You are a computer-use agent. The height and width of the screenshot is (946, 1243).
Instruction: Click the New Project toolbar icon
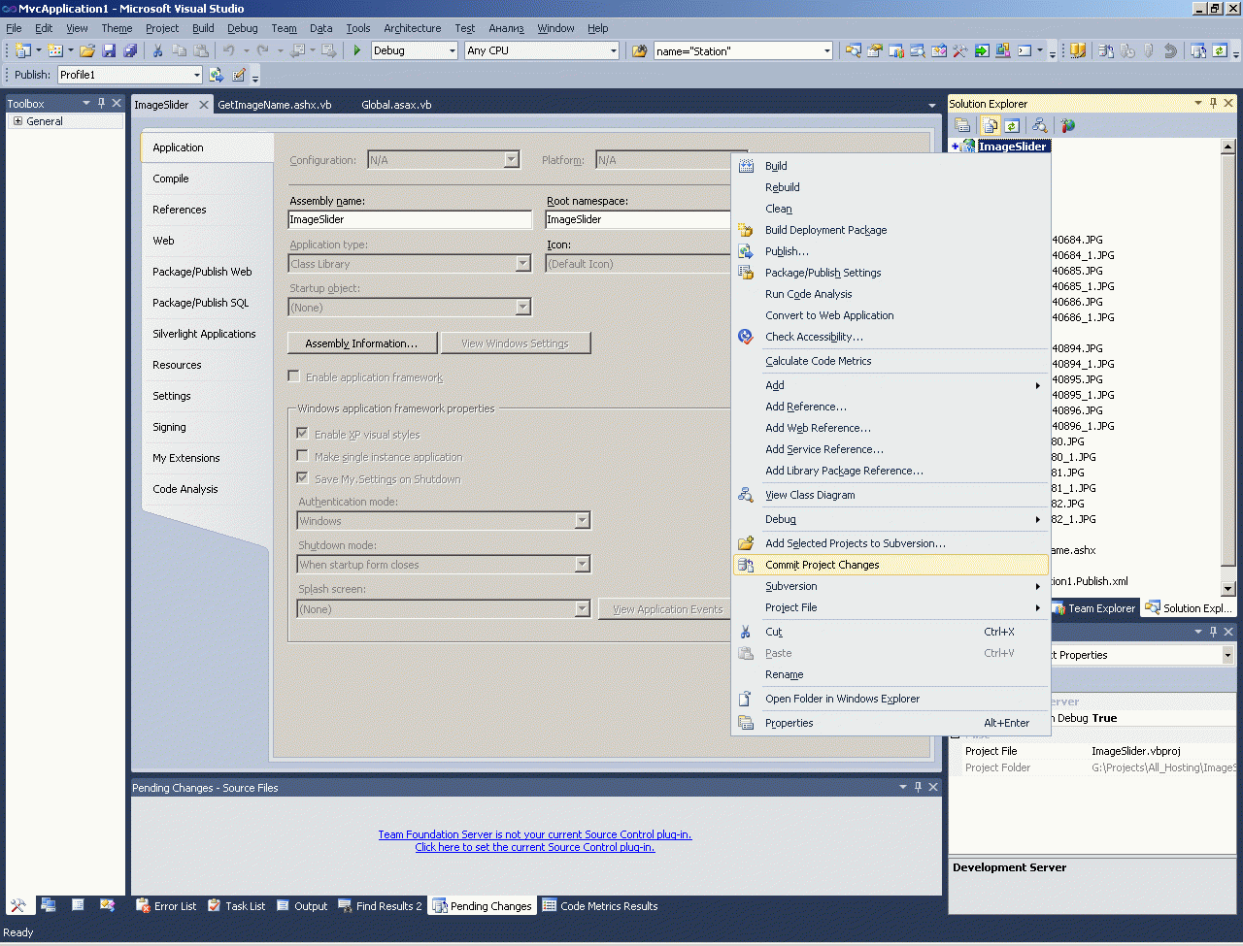(23, 50)
